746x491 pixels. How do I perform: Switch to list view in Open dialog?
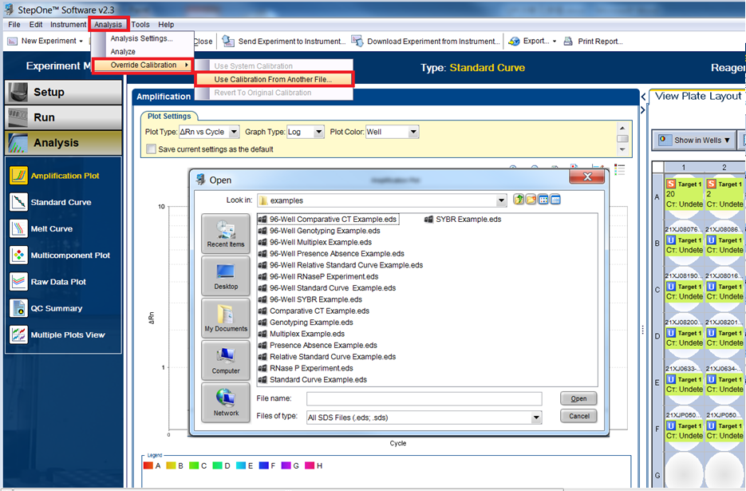[x=543, y=200]
